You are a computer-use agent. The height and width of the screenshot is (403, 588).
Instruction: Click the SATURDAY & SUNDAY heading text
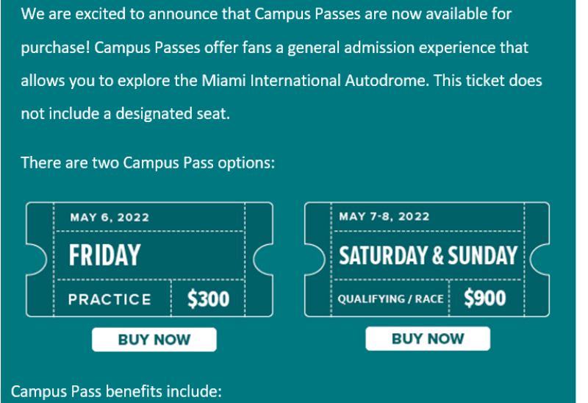428,255
